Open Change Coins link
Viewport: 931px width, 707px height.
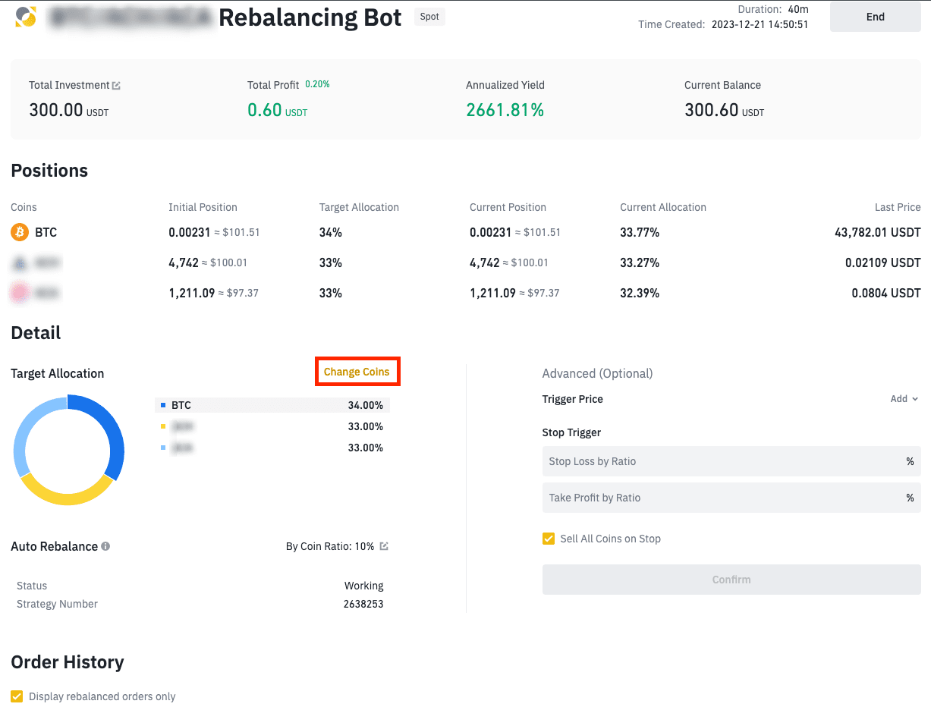tap(357, 372)
